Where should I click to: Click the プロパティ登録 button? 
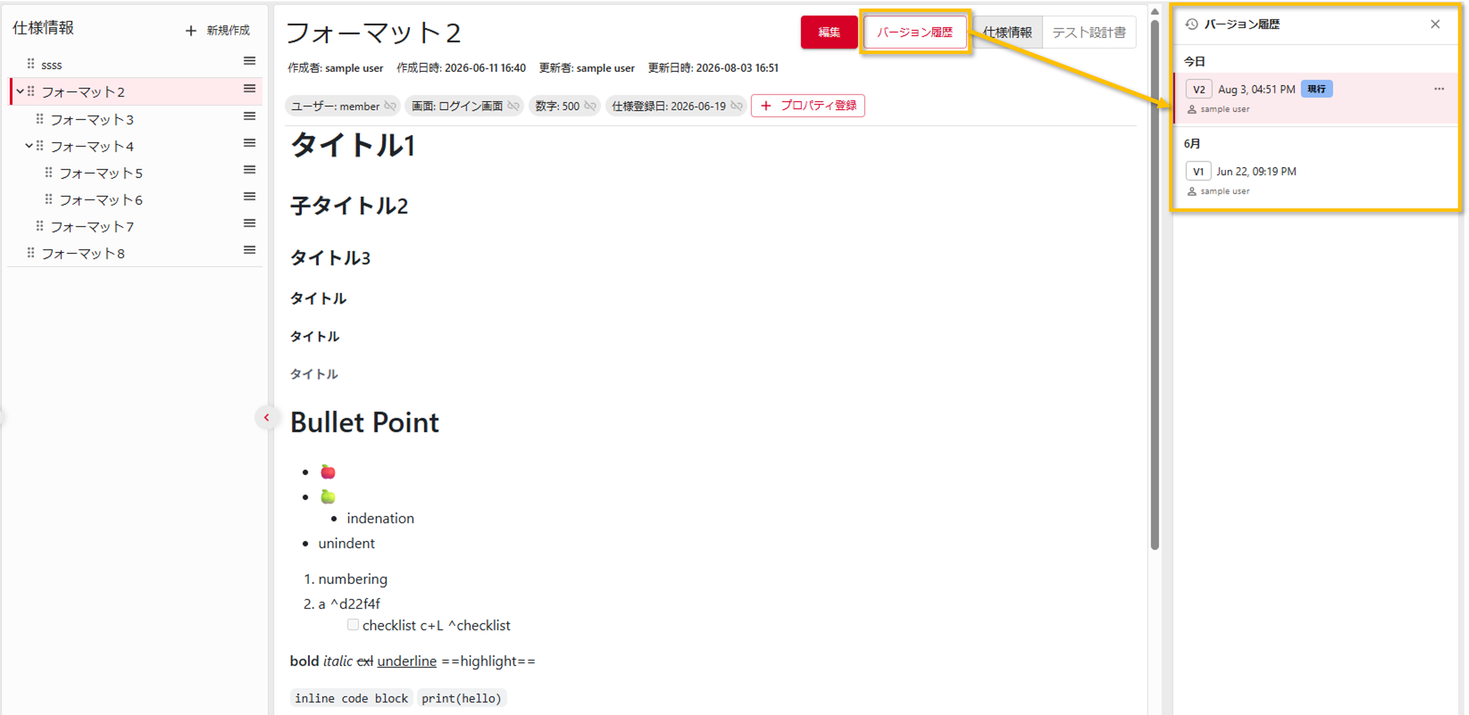807,105
